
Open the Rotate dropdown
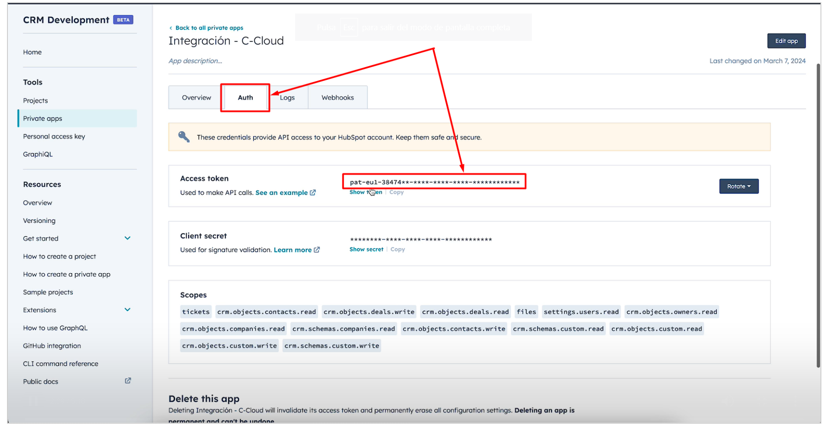point(739,186)
